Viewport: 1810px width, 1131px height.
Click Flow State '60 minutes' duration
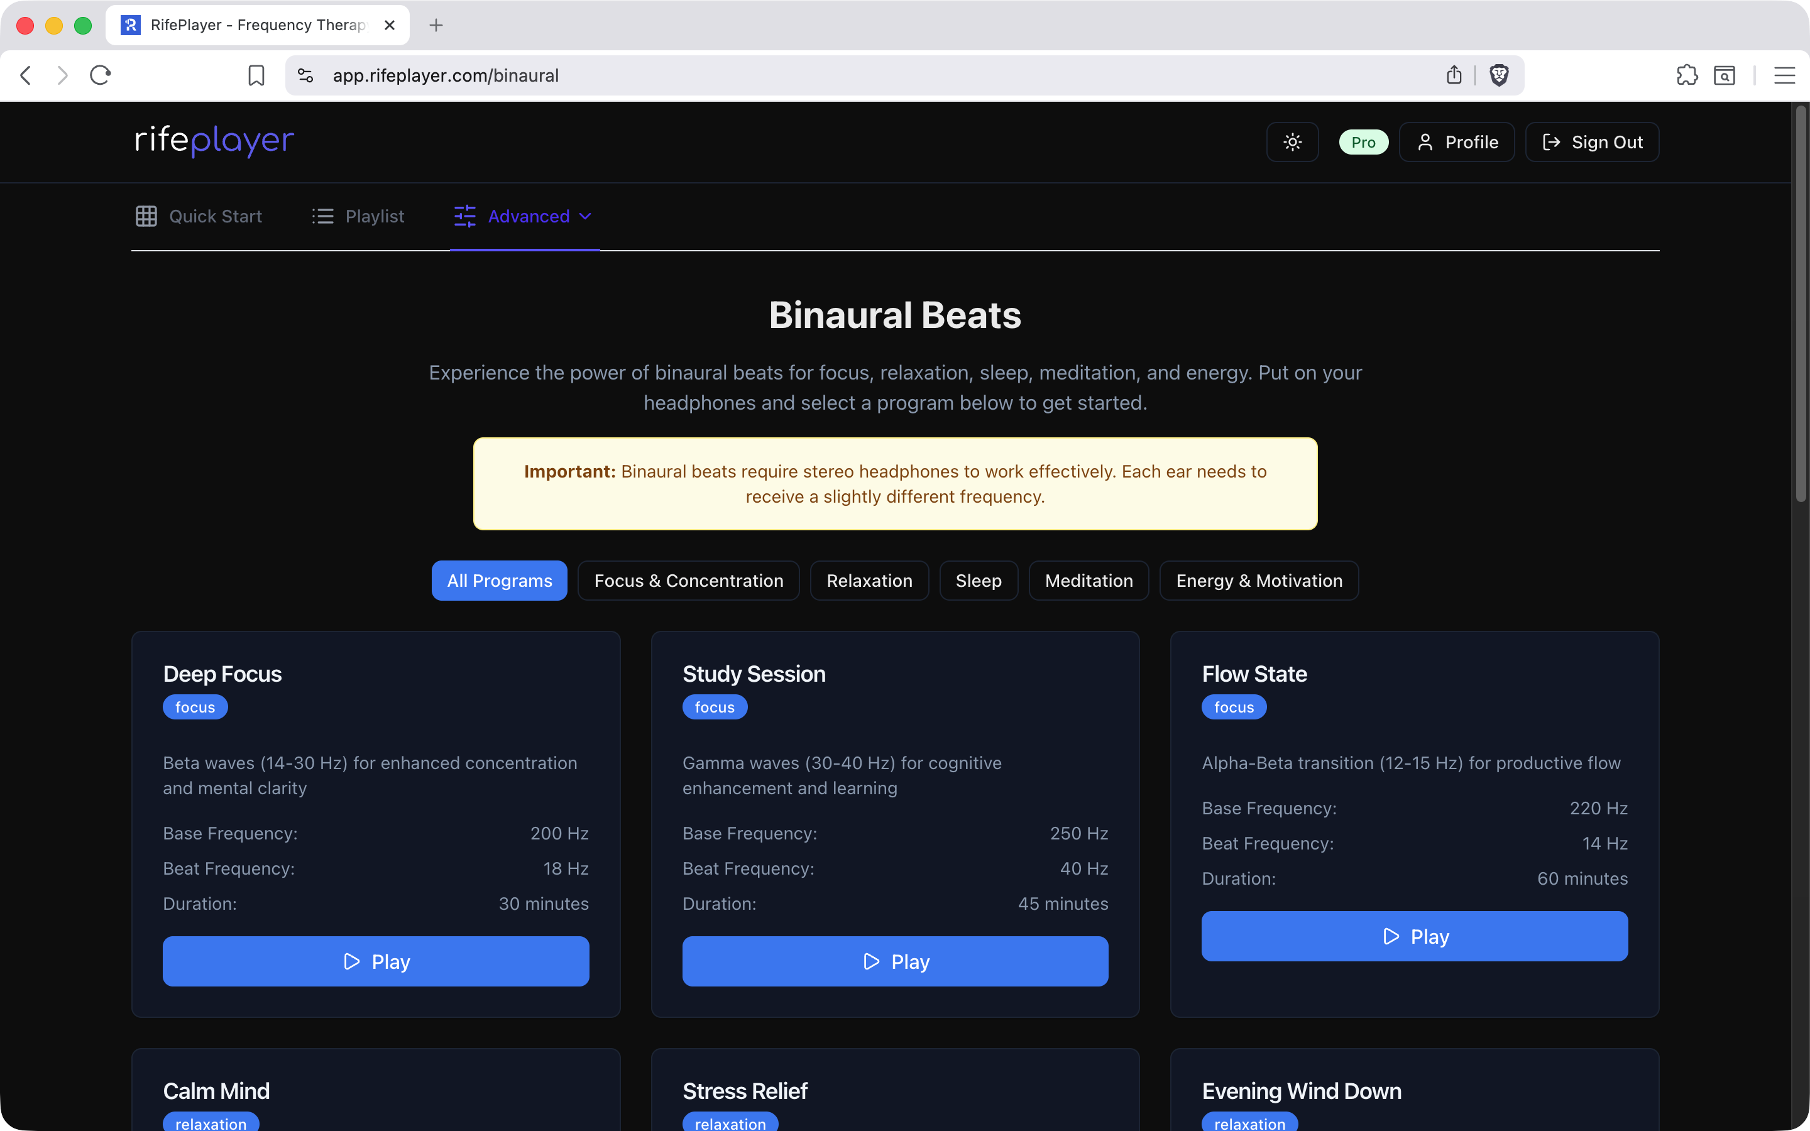(1582, 879)
